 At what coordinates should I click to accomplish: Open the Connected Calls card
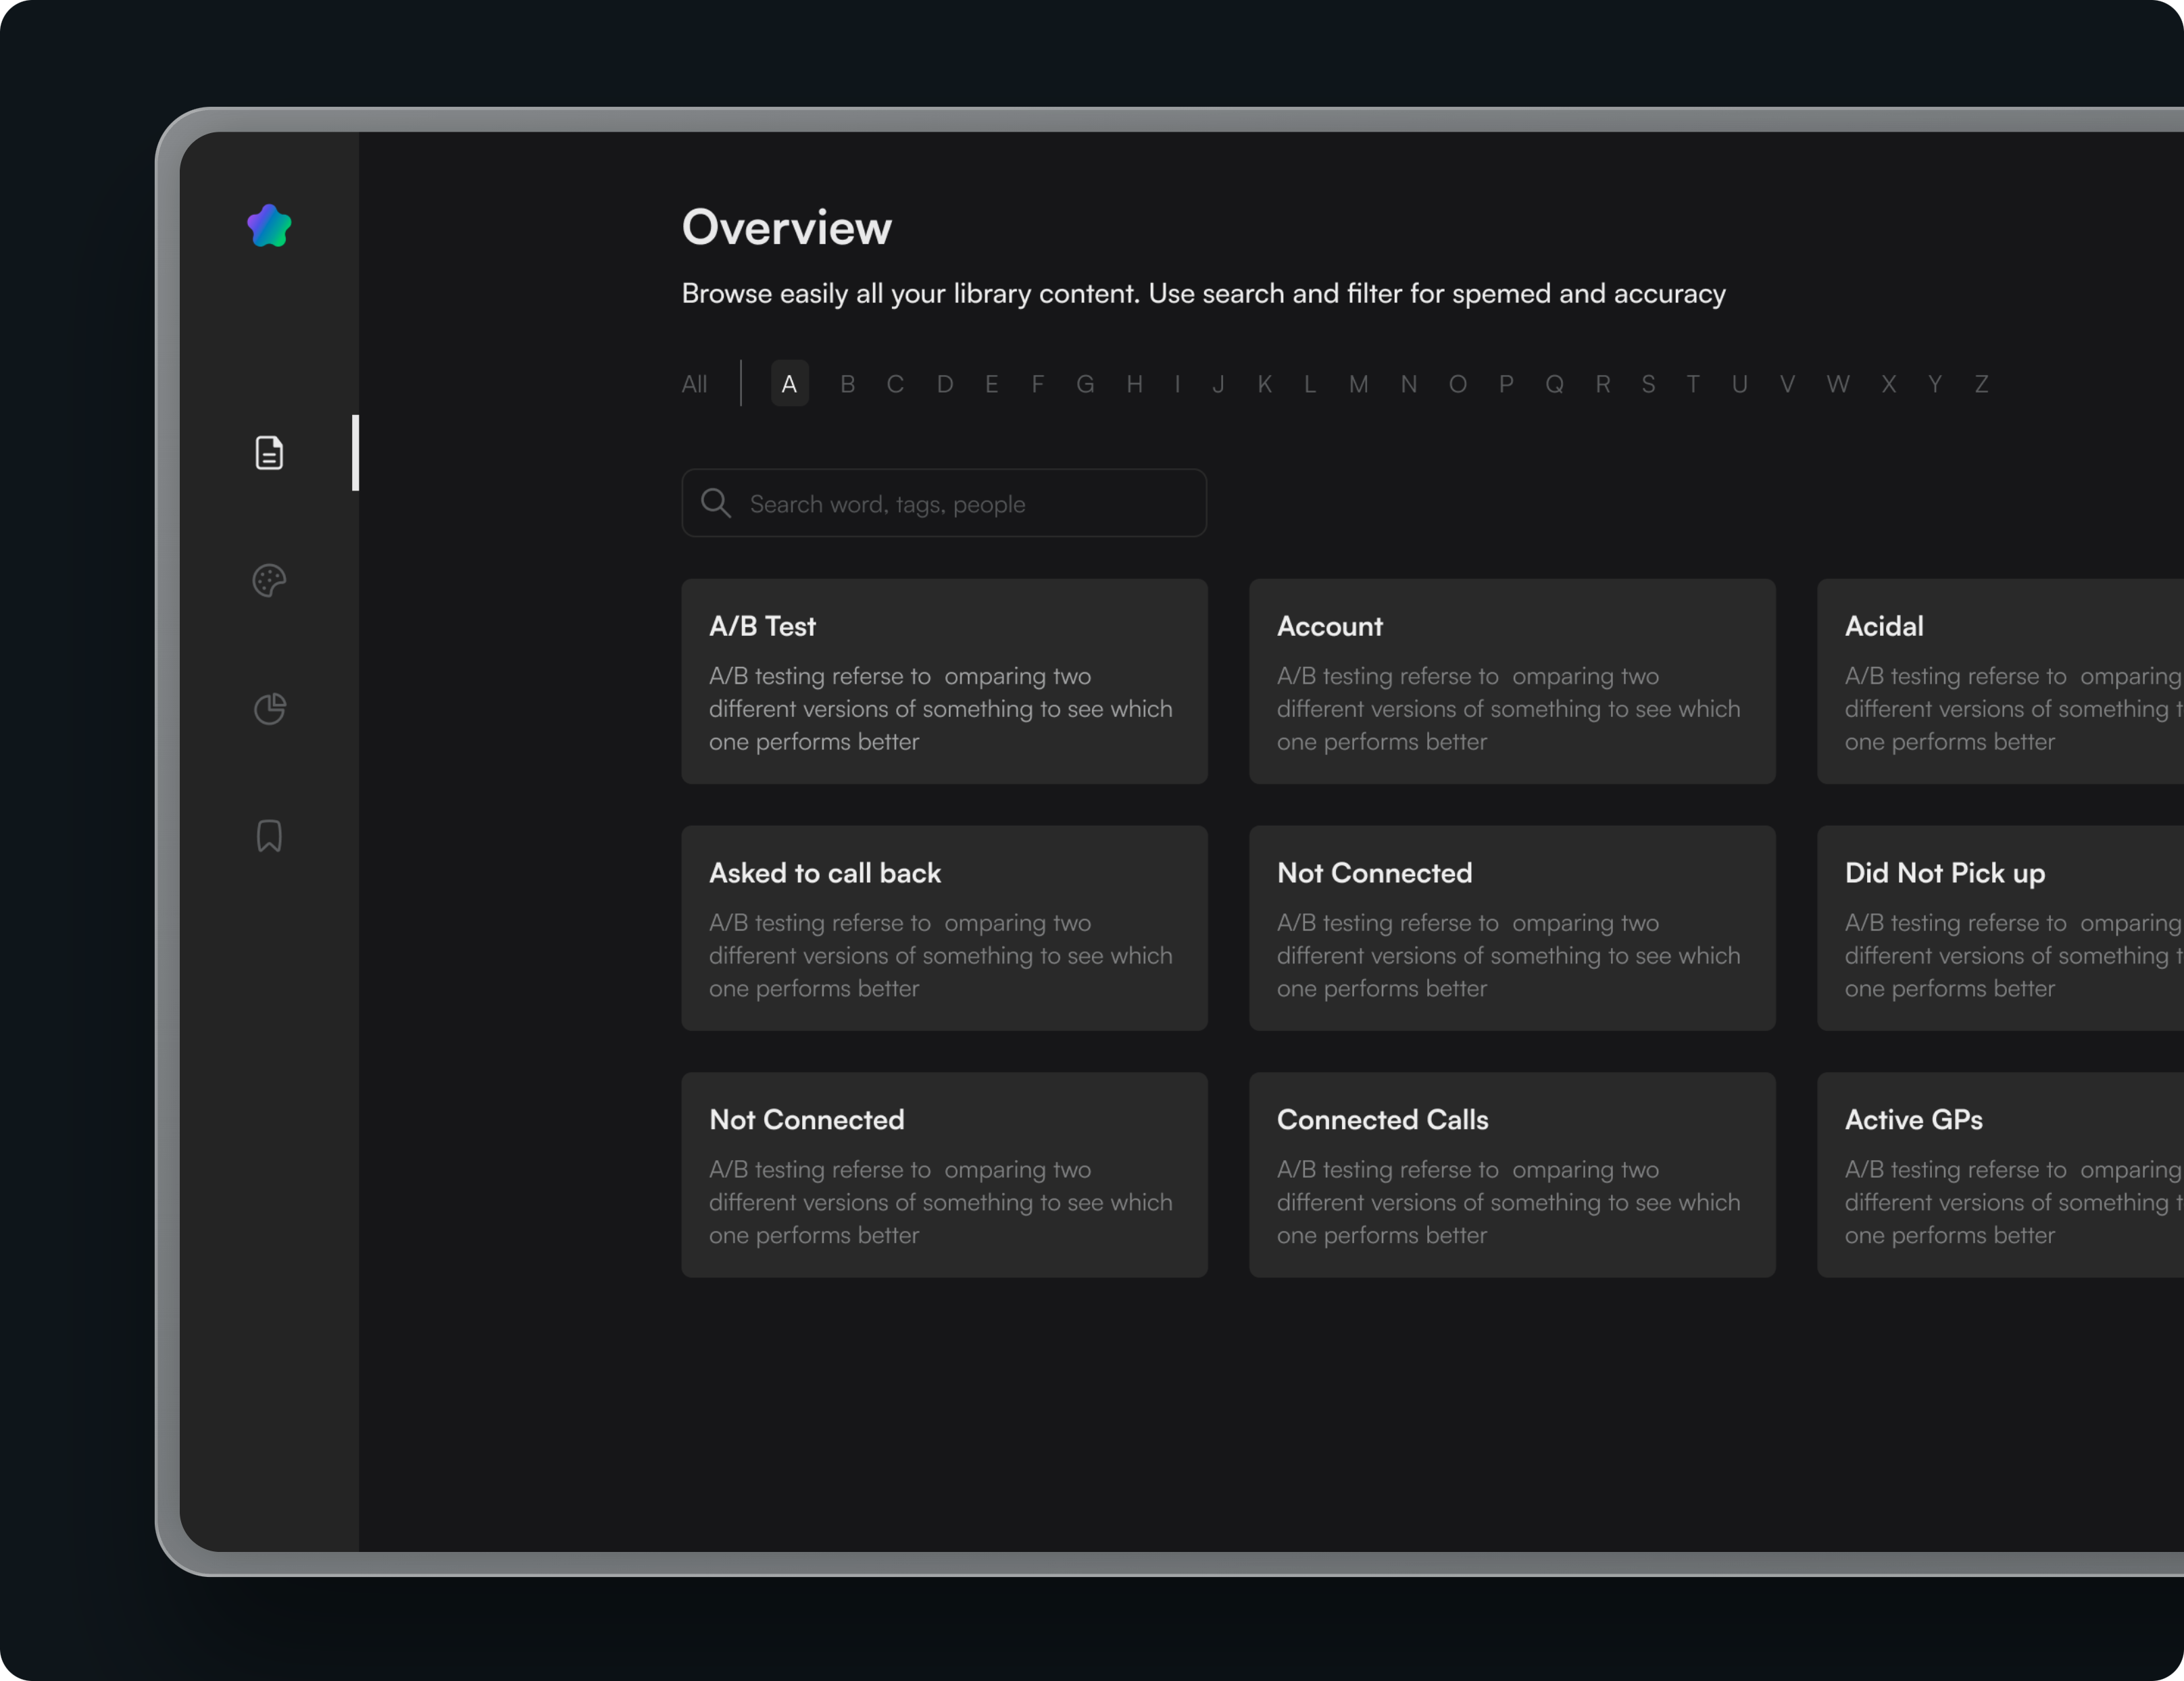point(1512,1176)
